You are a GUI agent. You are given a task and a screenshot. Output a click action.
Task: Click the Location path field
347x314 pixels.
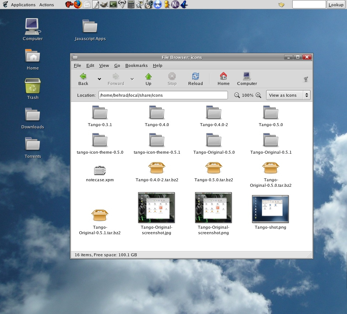[163, 95]
